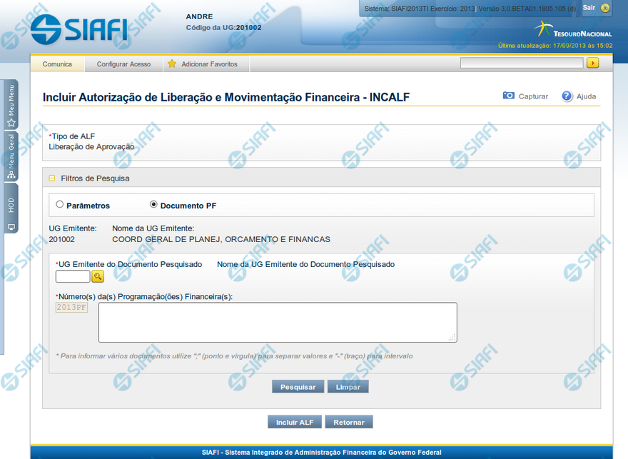Click the star Adicionar Favoritos icon

(172, 64)
